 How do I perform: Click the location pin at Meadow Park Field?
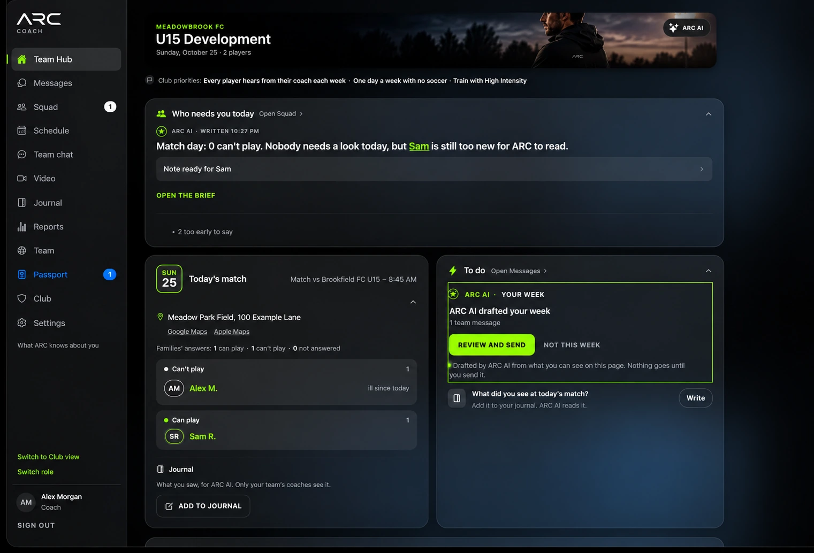coord(160,317)
